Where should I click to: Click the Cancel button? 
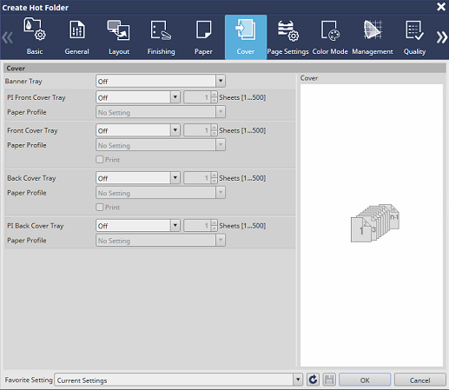tap(419, 380)
